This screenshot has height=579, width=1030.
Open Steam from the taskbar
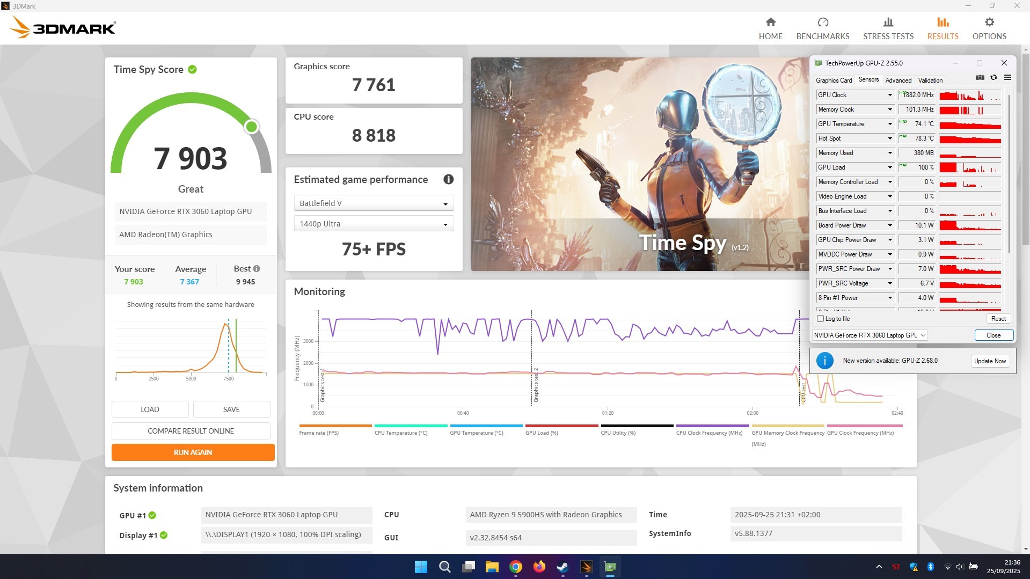pyautogui.click(x=563, y=567)
